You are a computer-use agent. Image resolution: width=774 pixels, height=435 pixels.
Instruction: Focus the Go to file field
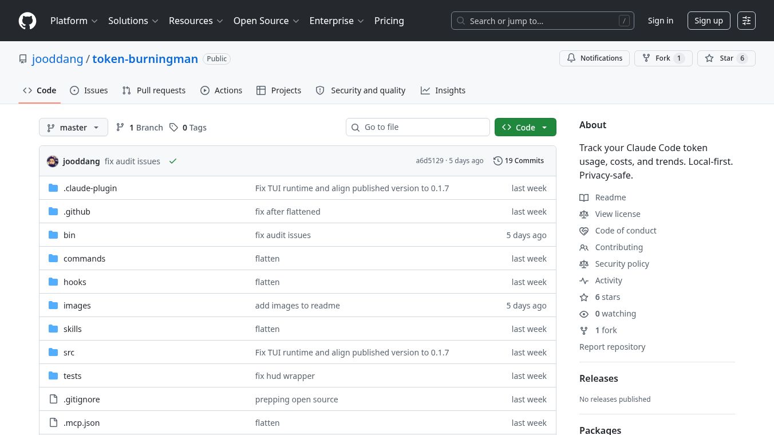click(x=424, y=127)
